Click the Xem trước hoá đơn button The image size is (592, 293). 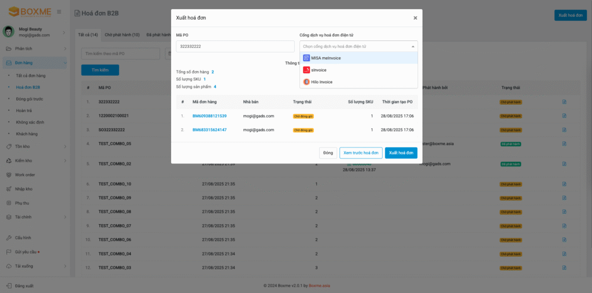tap(361, 153)
